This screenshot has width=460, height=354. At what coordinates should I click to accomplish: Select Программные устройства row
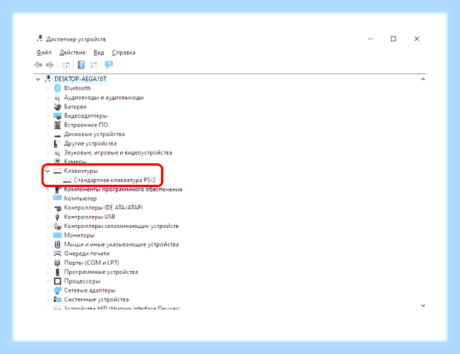[101, 272]
